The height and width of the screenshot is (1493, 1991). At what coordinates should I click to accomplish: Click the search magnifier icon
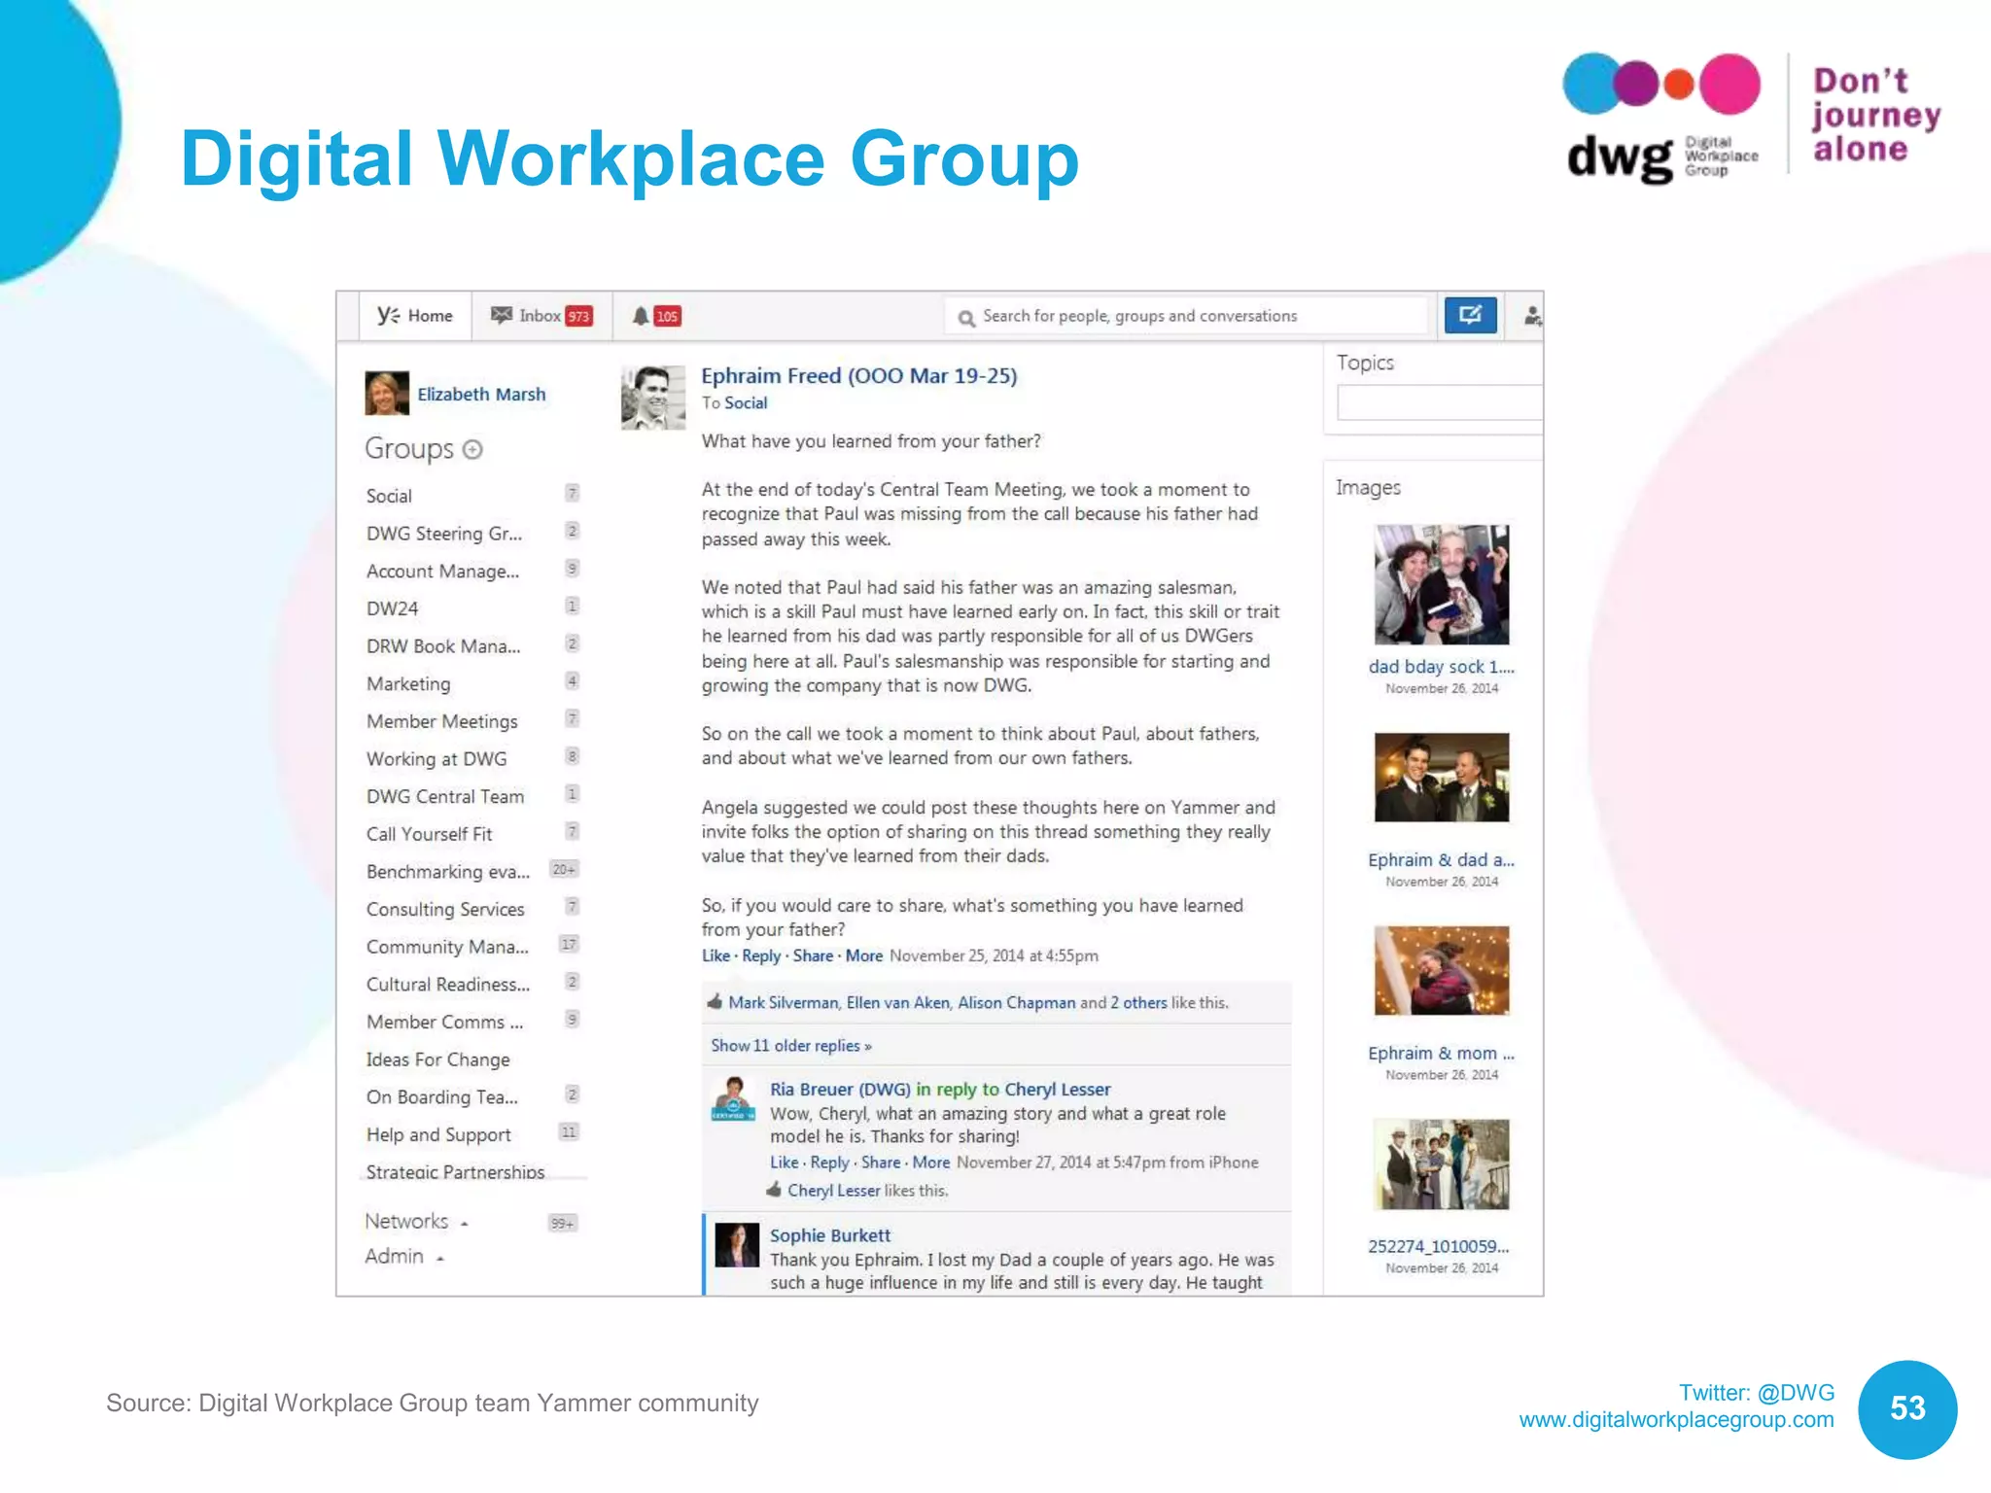[966, 318]
